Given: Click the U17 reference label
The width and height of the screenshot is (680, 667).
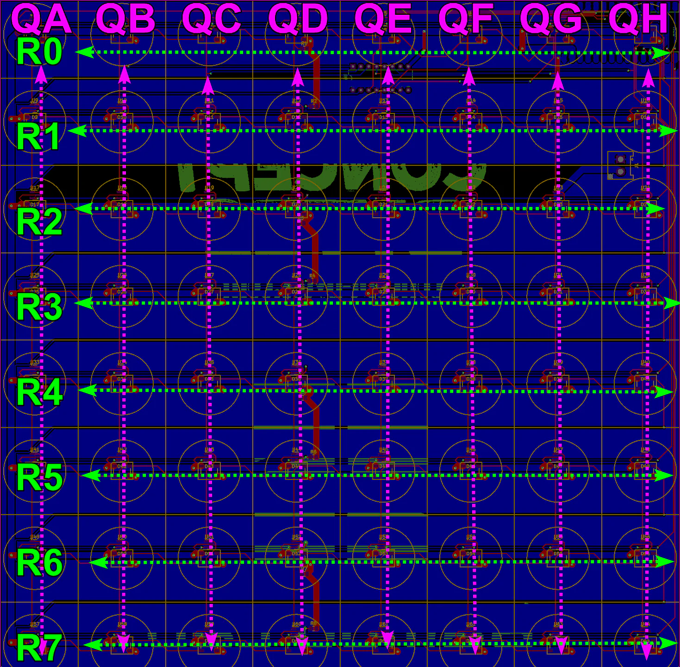Looking at the screenshot, I should (x=35, y=188).
